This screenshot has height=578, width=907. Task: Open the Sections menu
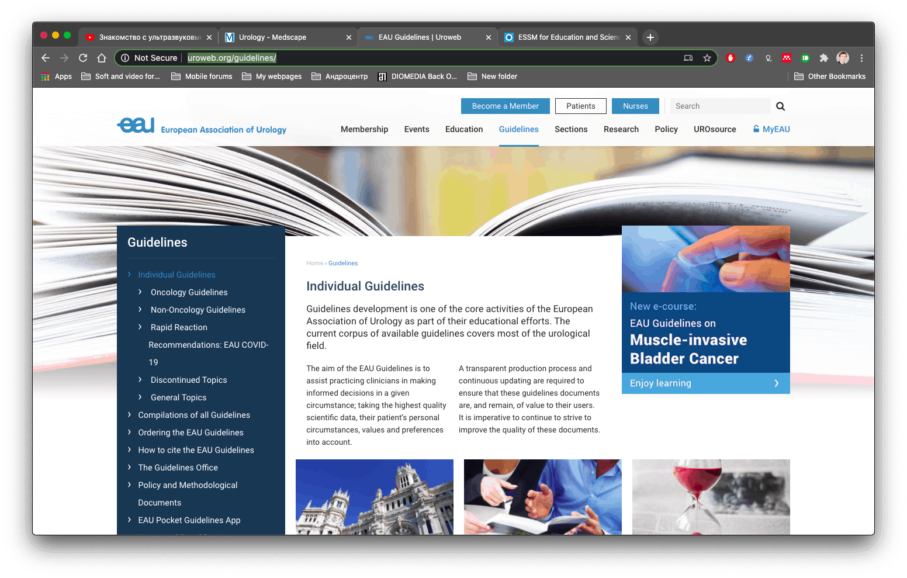pos(571,129)
